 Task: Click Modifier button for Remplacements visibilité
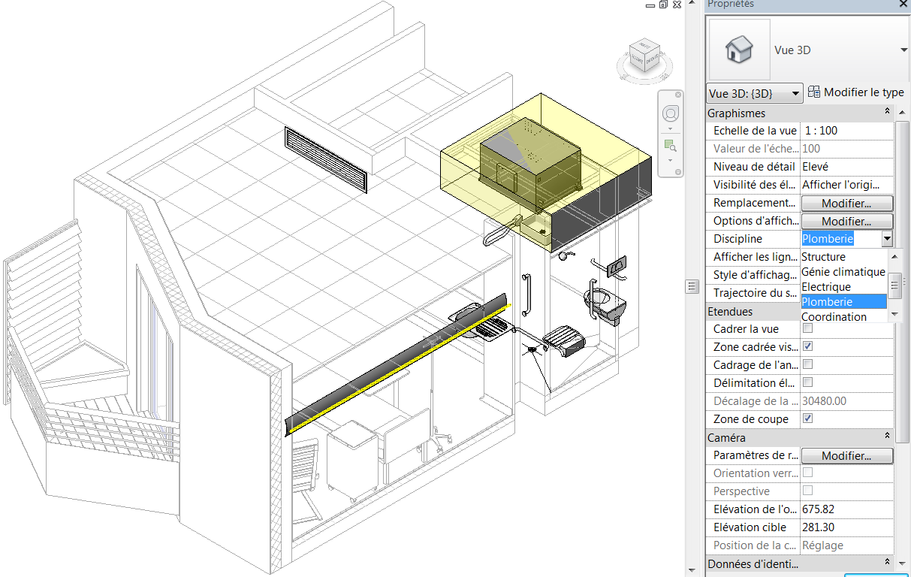(x=846, y=203)
